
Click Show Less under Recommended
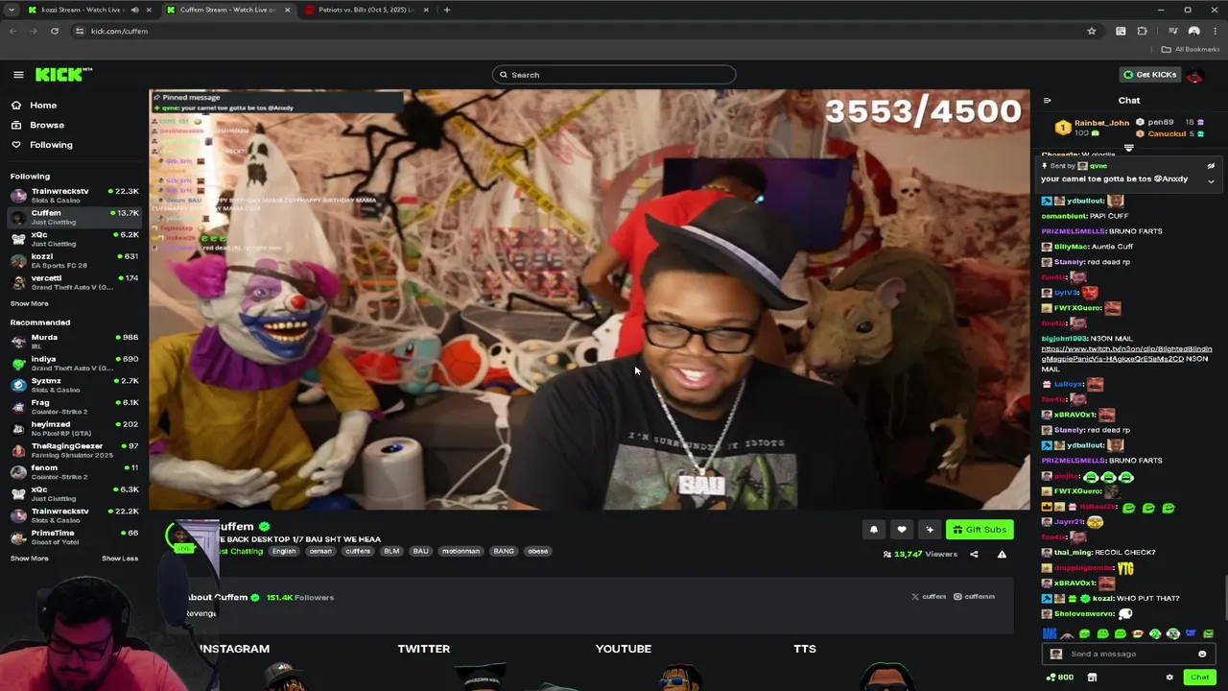tap(120, 559)
